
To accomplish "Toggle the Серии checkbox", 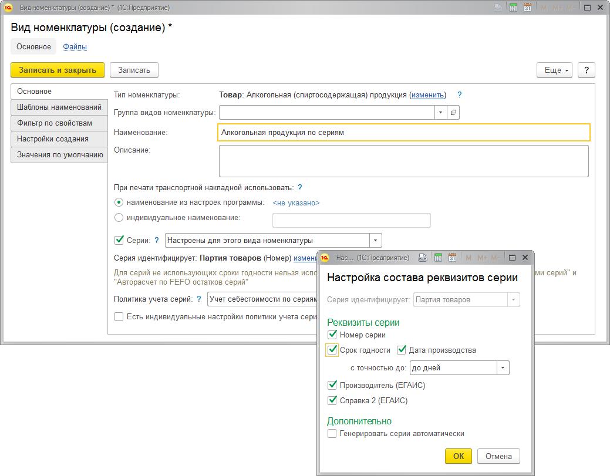I will pyautogui.click(x=119, y=240).
